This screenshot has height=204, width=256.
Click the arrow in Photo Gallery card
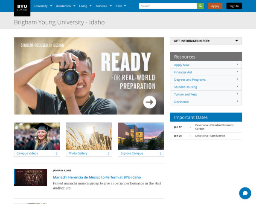[108, 153]
